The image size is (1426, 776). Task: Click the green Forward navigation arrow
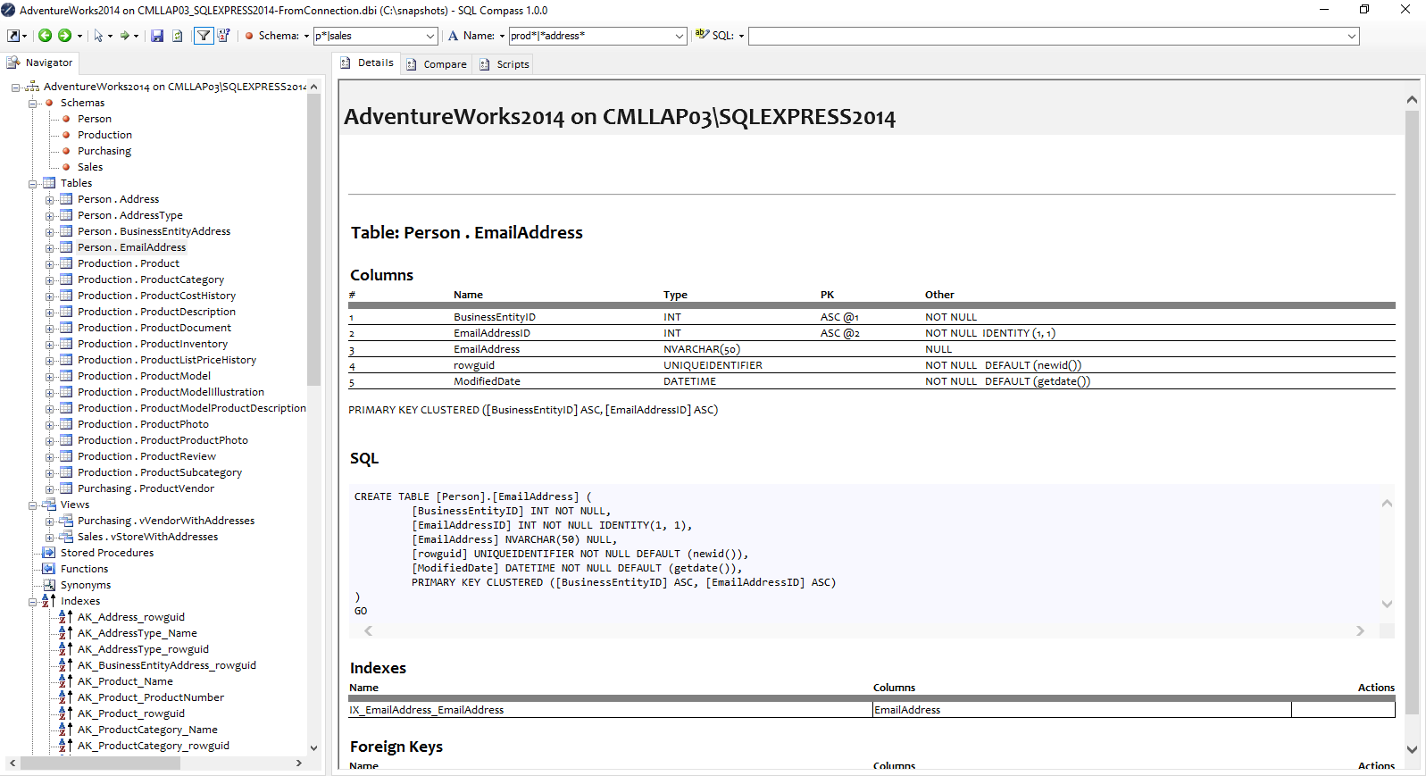coord(64,36)
